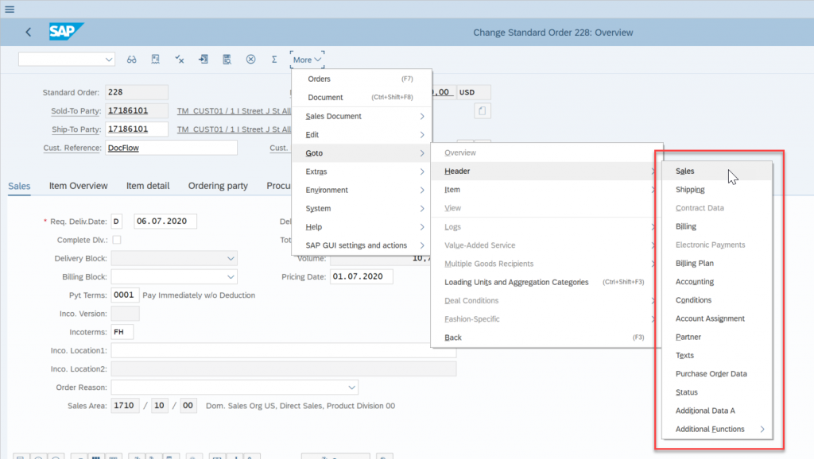
Task: Click the Pyt Terms field showing 0001
Action: 125,295
